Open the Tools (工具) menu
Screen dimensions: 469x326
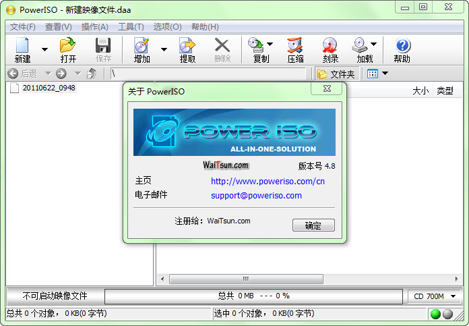pyautogui.click(x=131, y=27)
